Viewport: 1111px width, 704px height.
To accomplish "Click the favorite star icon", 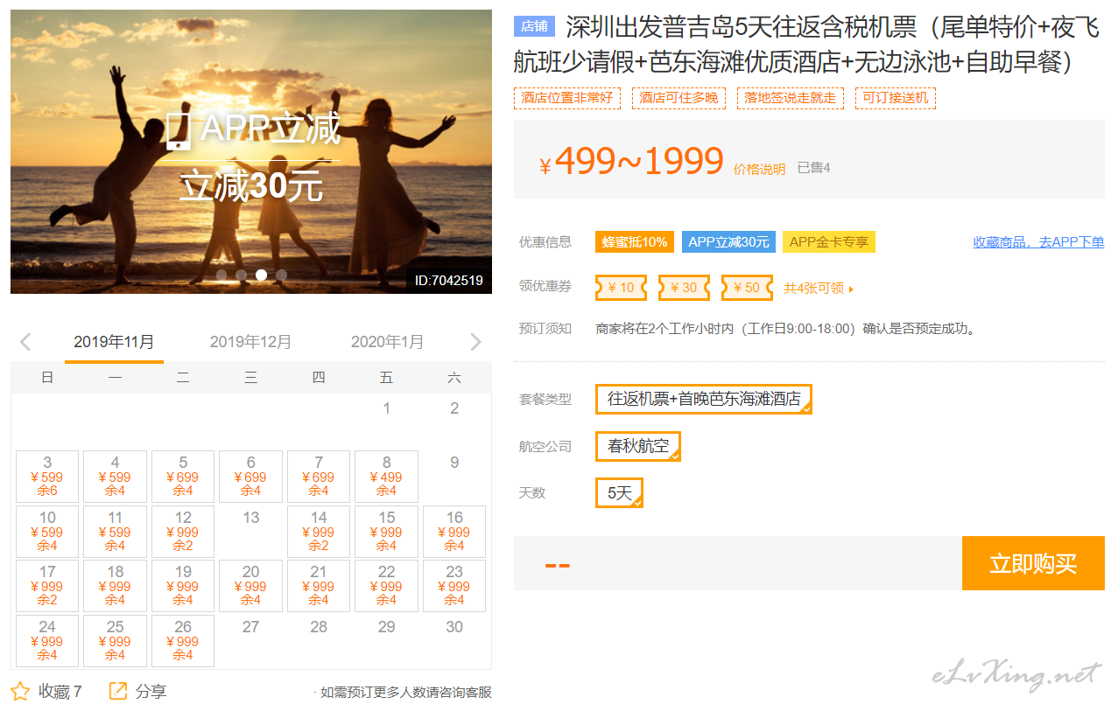I will click(20, 691).
